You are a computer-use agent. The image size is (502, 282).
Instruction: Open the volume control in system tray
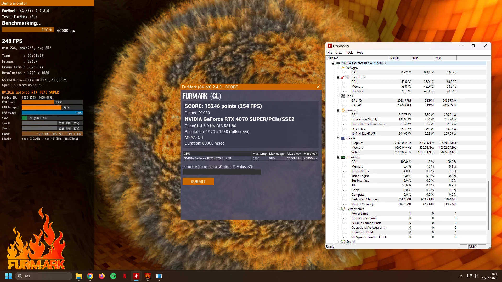476,276
